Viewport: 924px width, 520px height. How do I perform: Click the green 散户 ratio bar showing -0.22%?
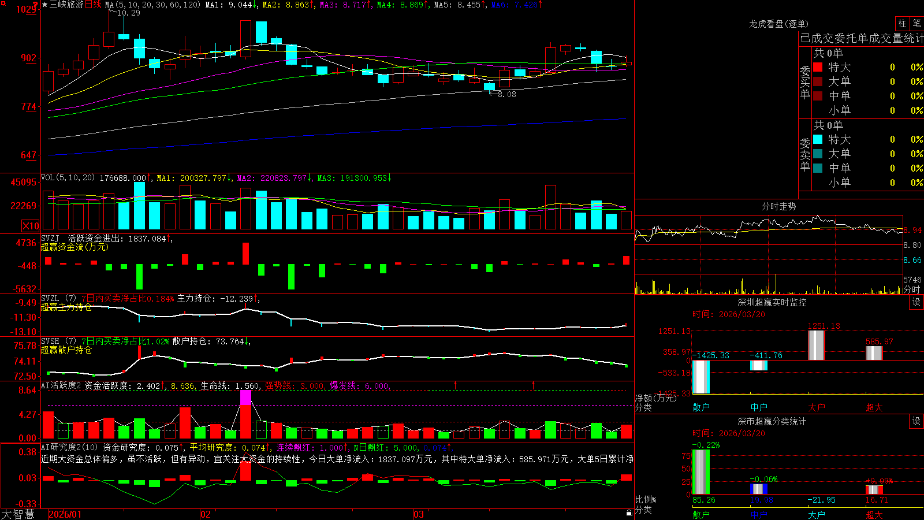coord(701,472)
